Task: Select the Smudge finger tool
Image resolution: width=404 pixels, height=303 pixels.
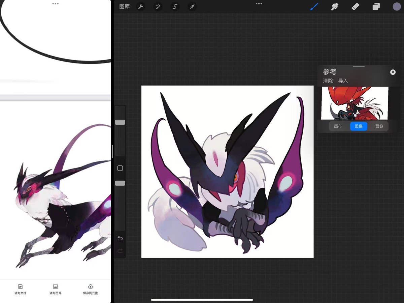Action: (x=335, y=6)
